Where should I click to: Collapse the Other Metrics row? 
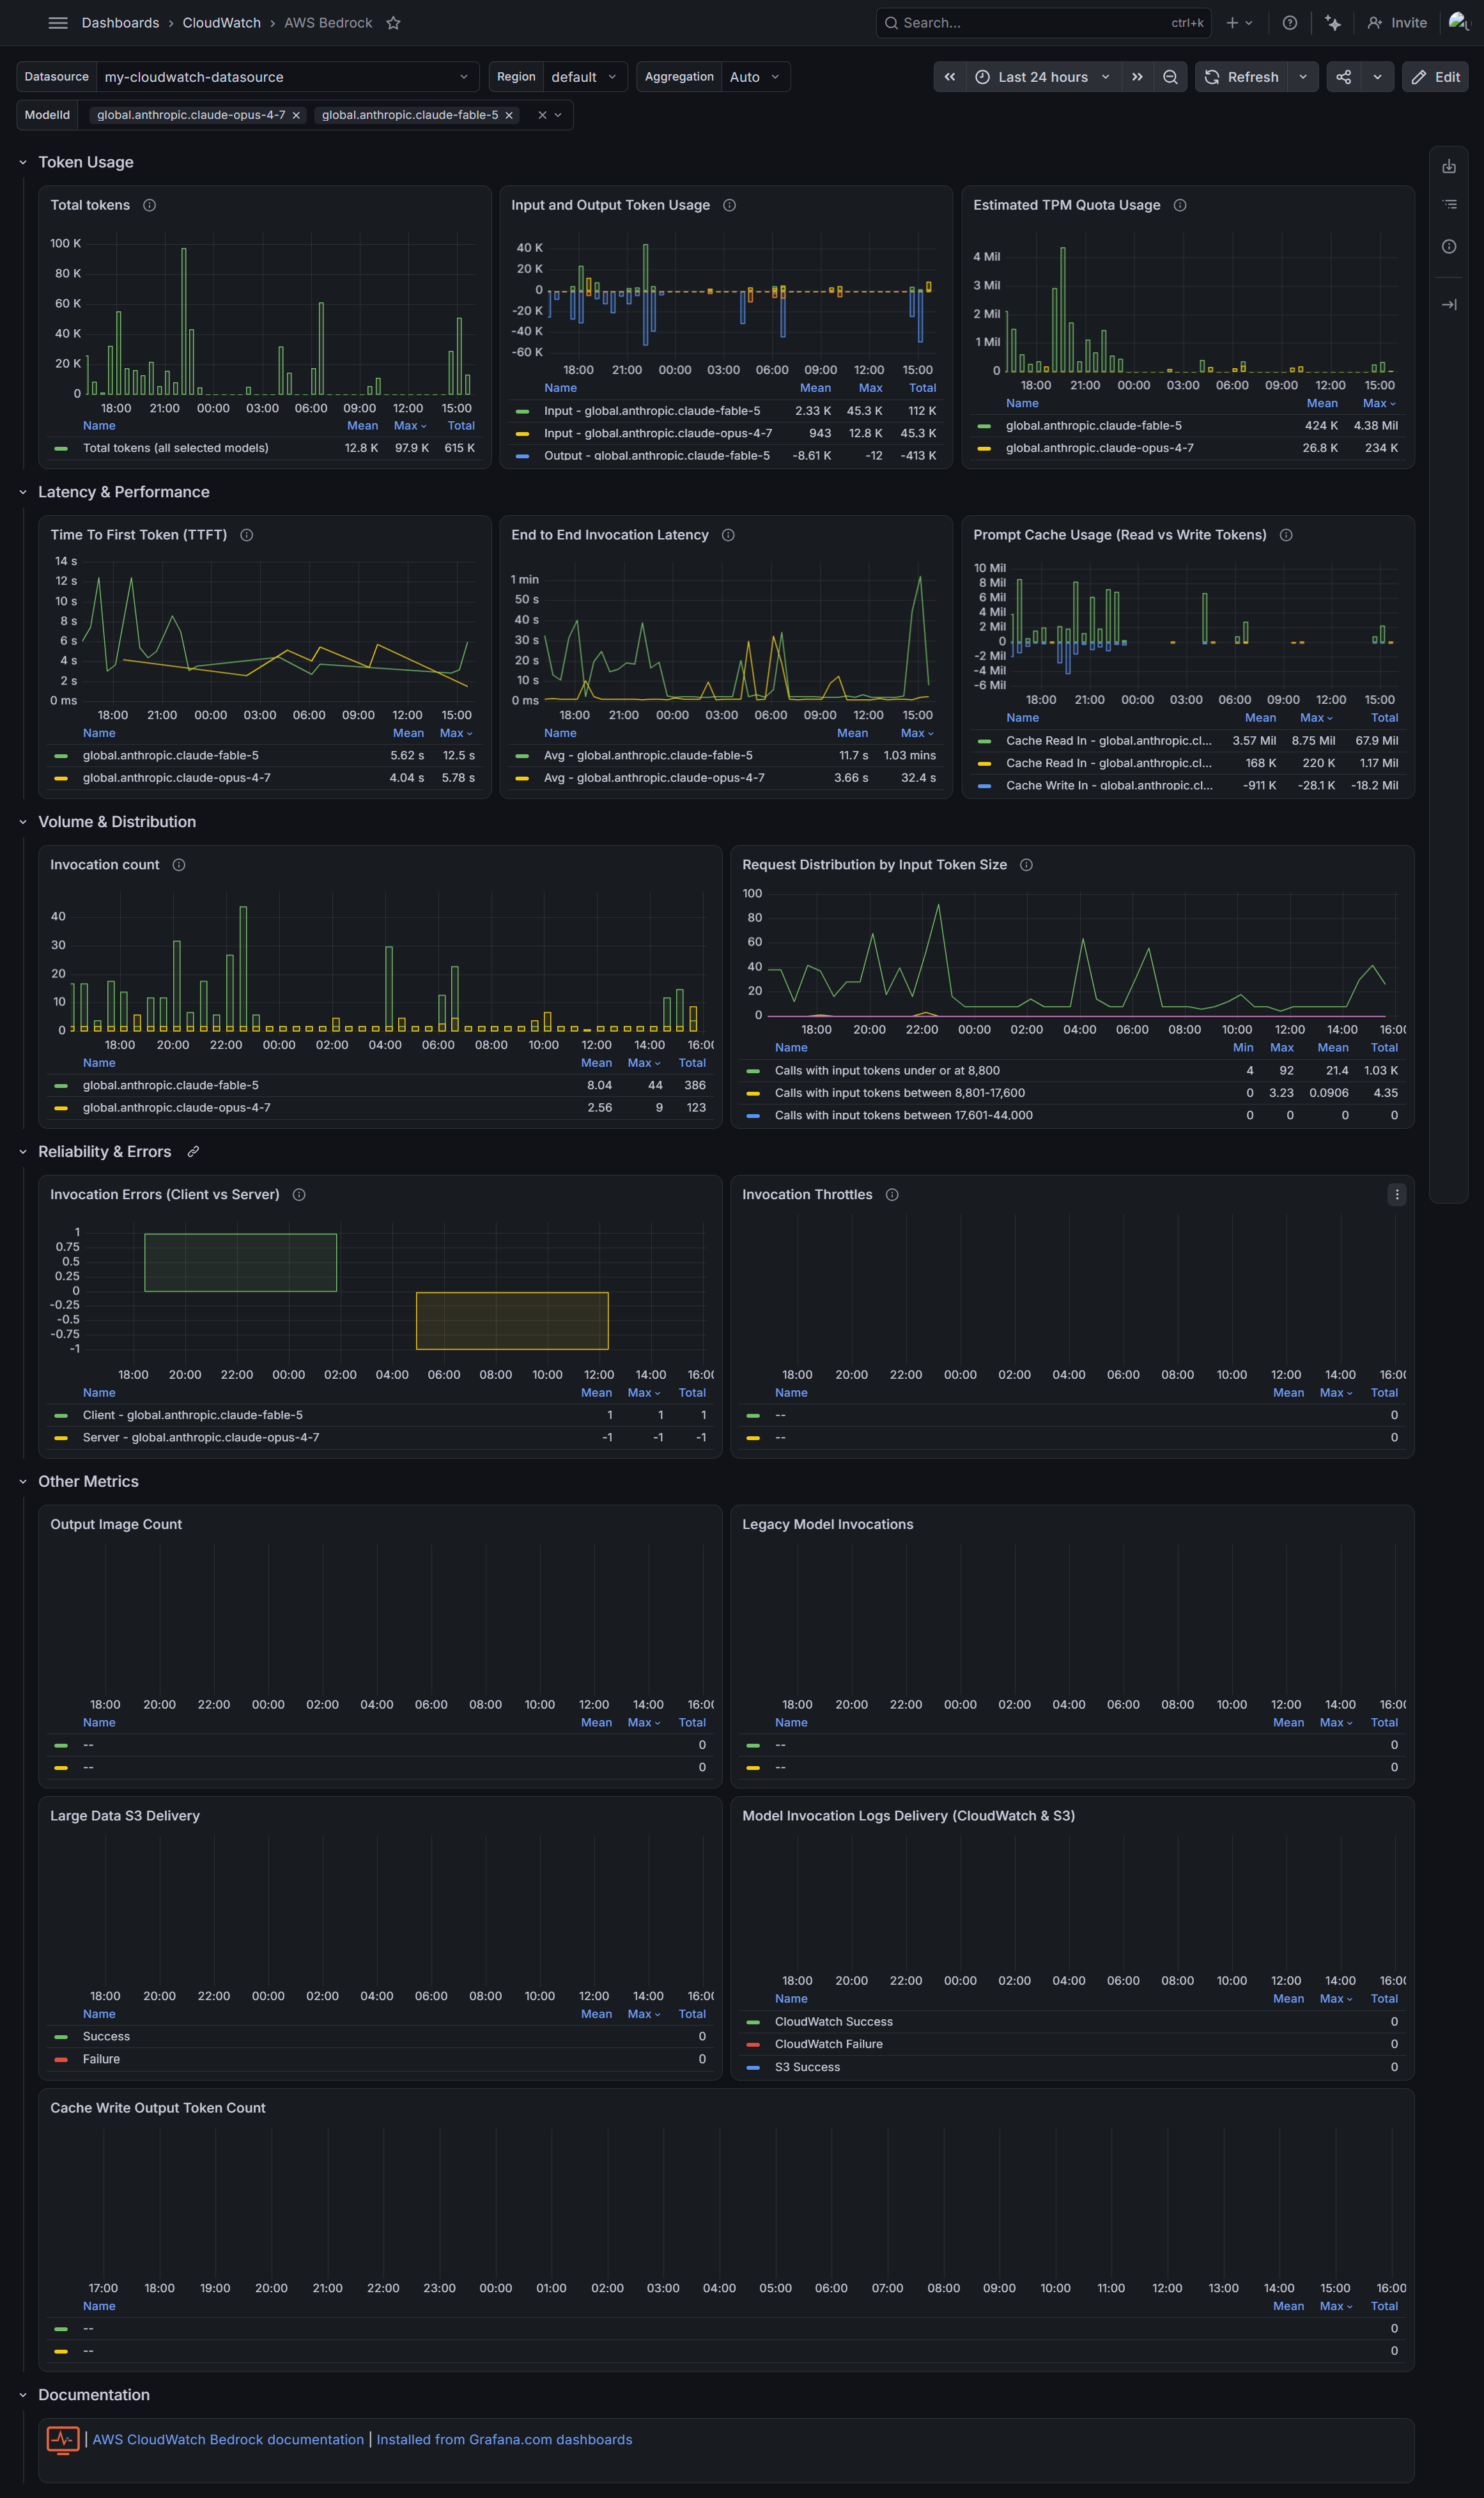click(x=23, y=1482)
